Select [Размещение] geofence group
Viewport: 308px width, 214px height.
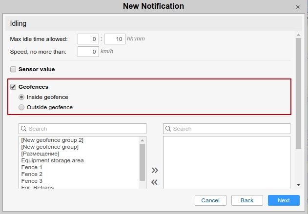[40, 154]
